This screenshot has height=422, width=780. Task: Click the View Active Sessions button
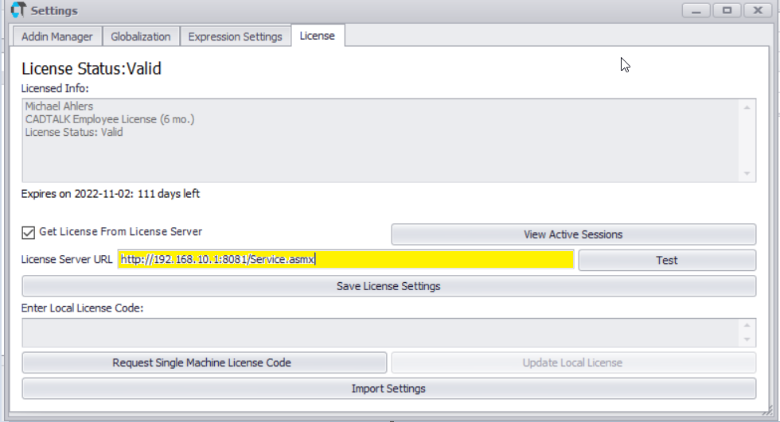point(573,234)
